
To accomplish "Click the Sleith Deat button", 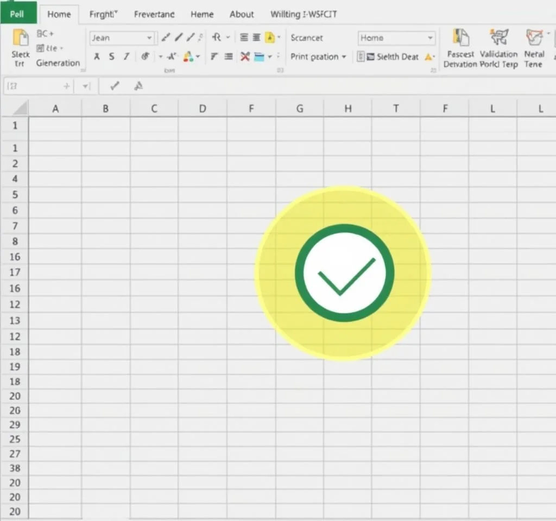I will point(392,56).
